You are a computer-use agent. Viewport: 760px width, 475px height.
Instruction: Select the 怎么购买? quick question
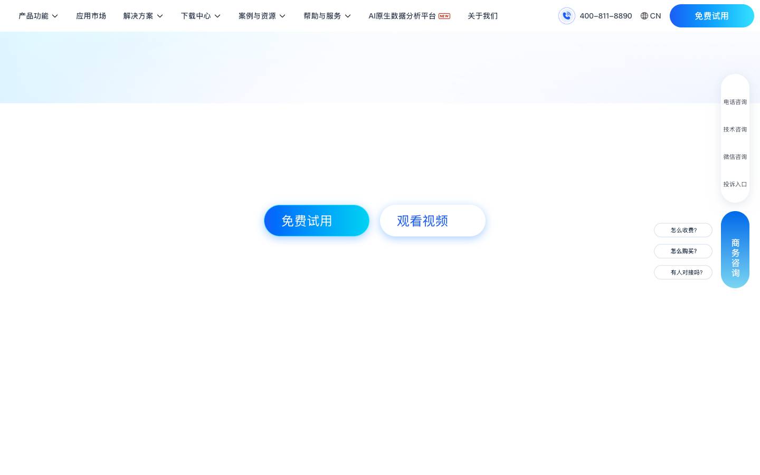click(x=683, y=251)
